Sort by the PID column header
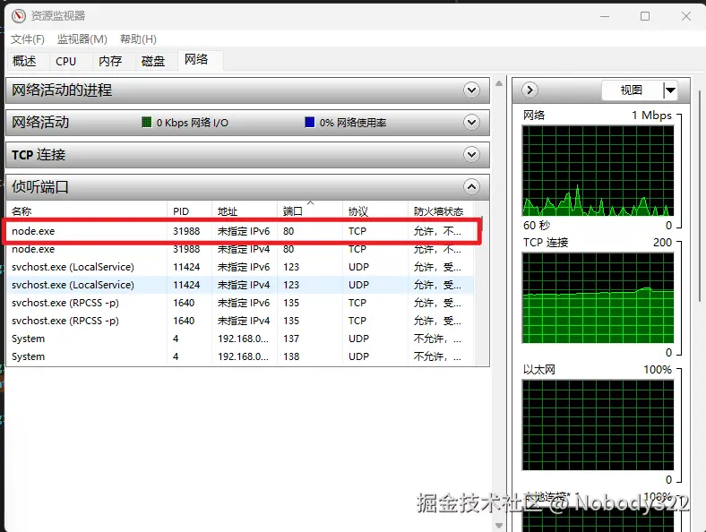The height and width of the screenshot is (532, 706). click(x=189, y=211)
